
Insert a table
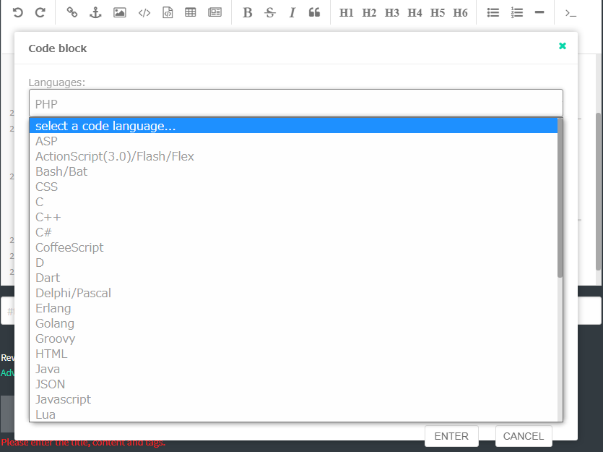point(191,13)
